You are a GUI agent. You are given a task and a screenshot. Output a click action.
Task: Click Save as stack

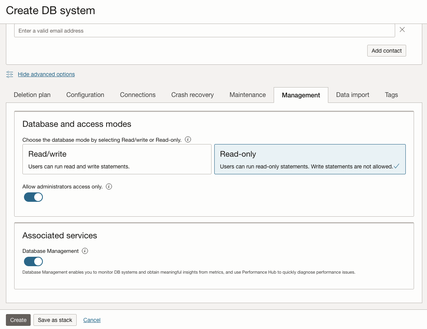[x=55, y=320]
